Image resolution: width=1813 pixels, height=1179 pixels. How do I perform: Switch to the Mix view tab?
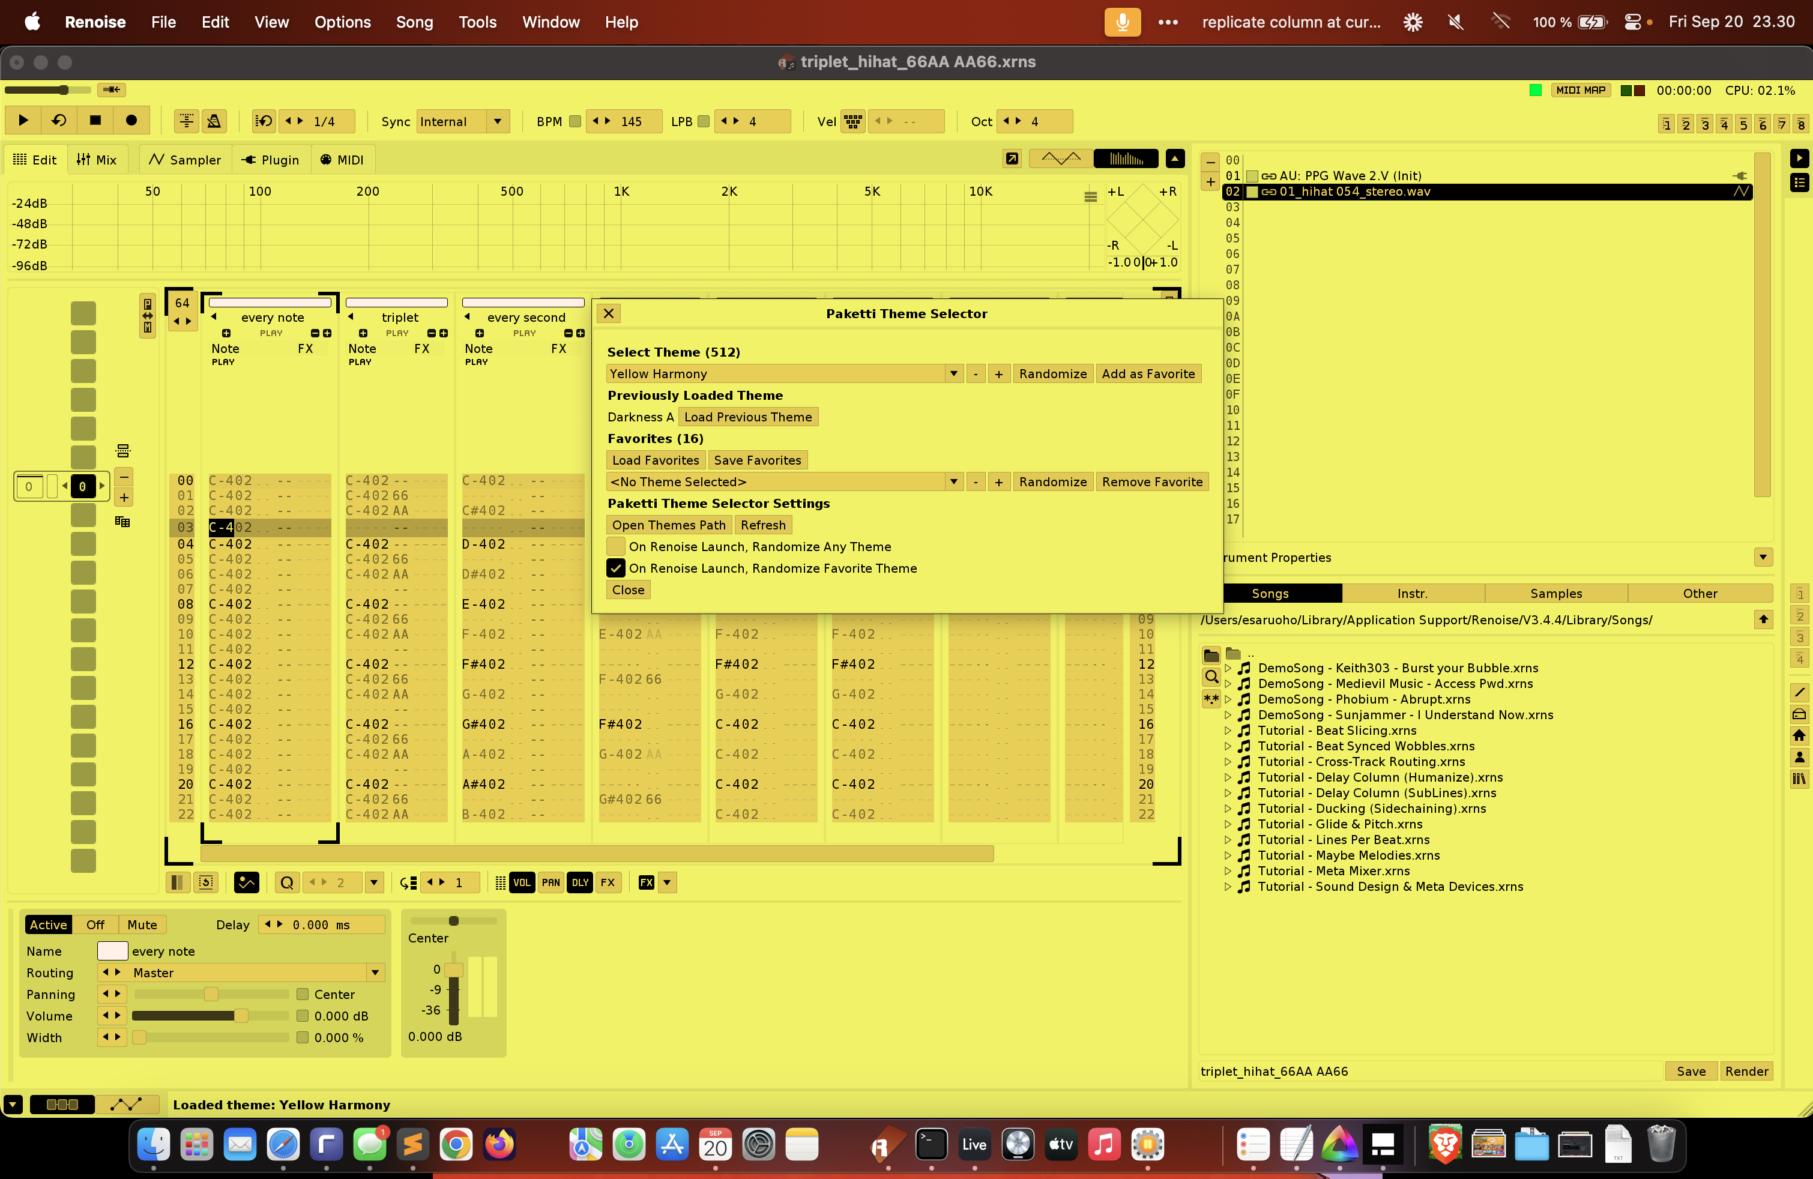[x=97, y=160]
